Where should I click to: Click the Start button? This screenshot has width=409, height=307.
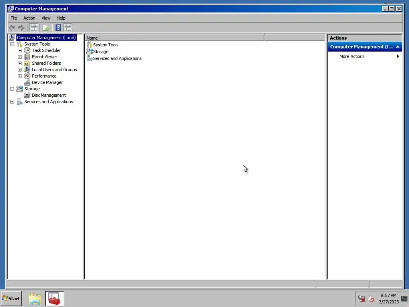click(11, 298)
